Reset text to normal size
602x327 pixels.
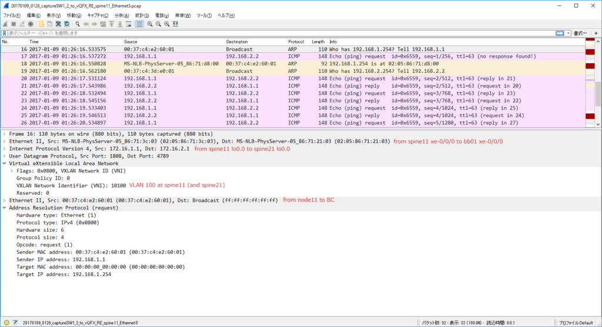pyautogui.click(x=166, y=24)
